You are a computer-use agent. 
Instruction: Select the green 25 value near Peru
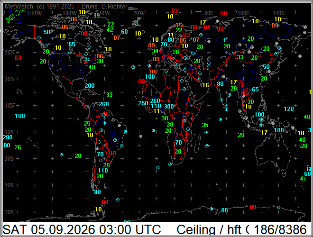pos(87,124)
